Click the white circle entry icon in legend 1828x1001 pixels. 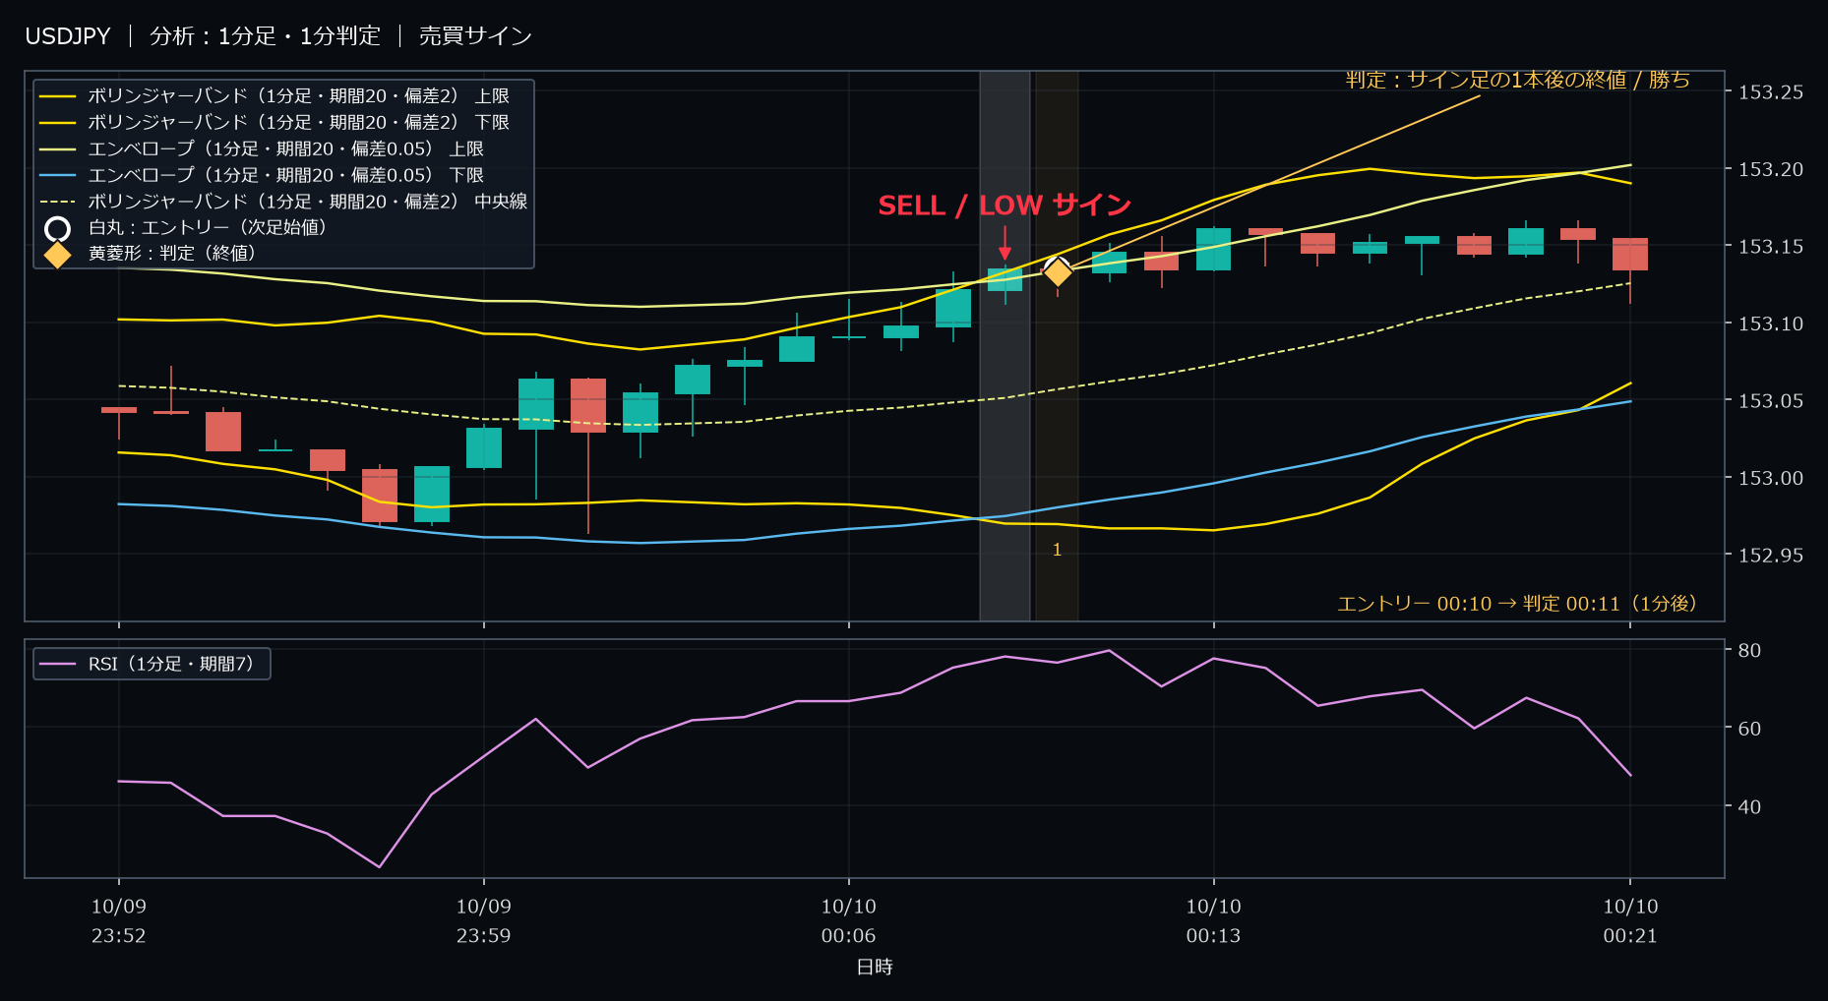pos(58,229)
